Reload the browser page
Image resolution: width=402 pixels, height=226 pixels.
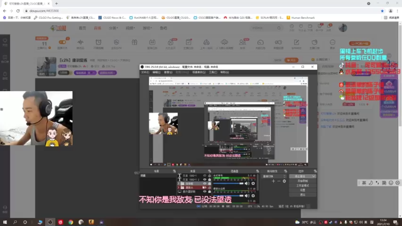pyautogui.click(x=18, y=11)
